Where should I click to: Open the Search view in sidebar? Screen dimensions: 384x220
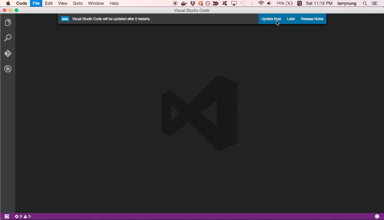pos(8,38)
